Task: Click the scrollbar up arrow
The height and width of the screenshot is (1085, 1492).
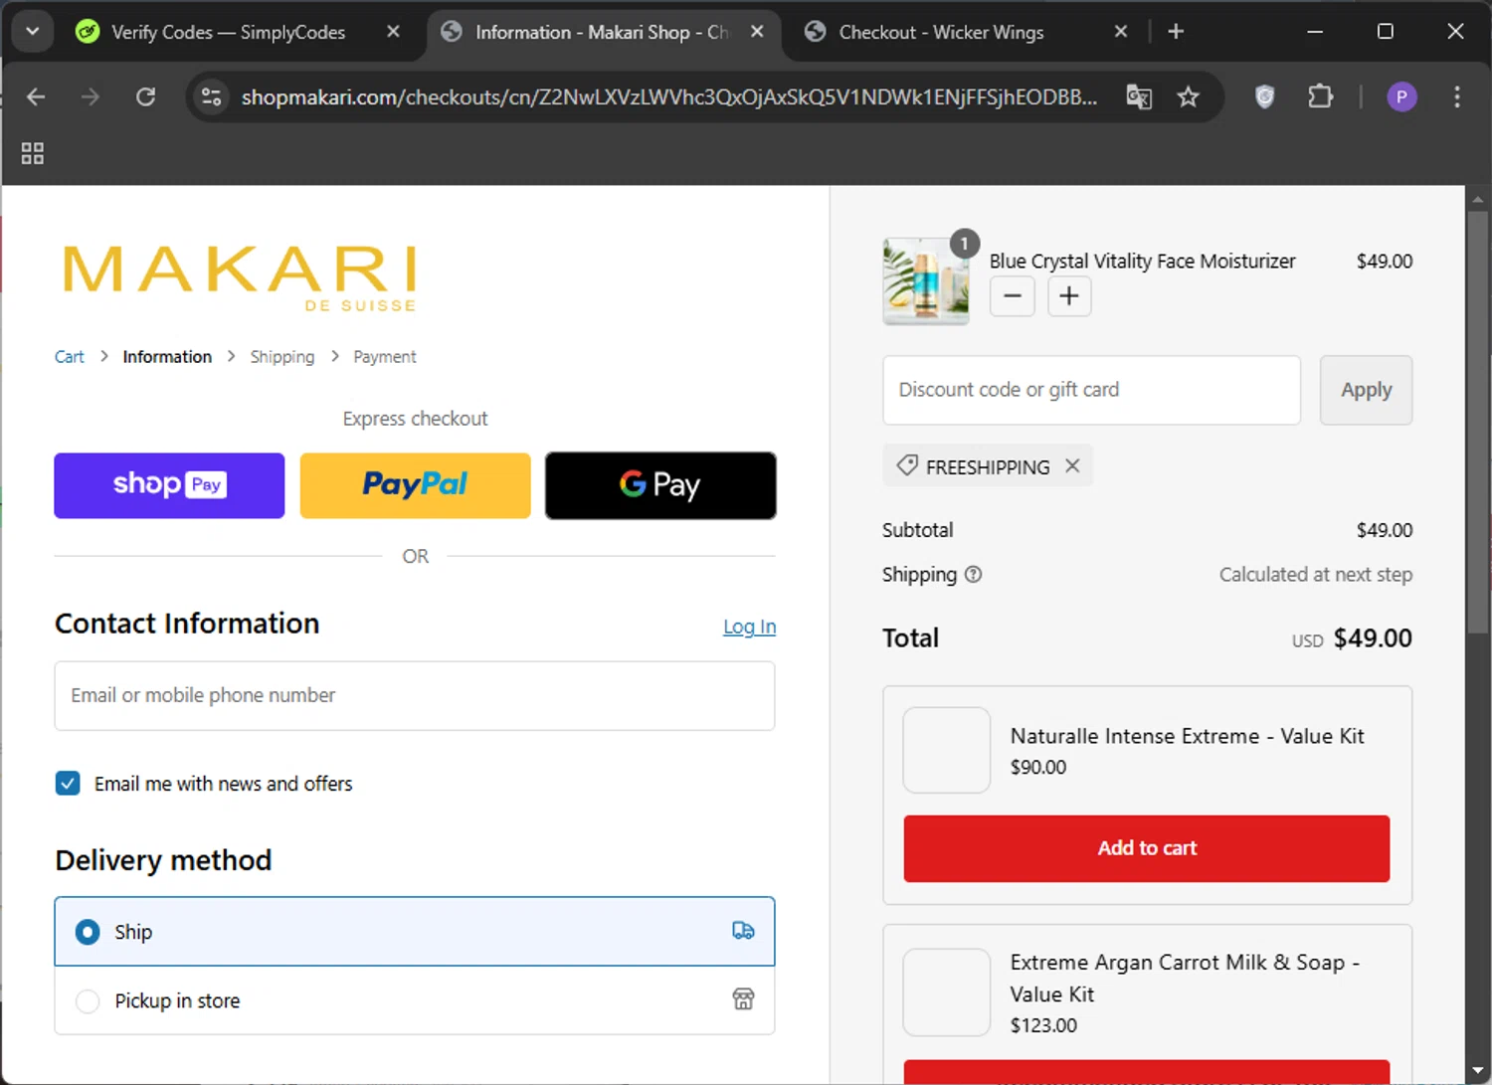Action: coord(1478,198)
